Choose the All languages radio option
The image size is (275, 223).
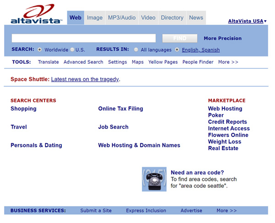click(x=137, y=50)
